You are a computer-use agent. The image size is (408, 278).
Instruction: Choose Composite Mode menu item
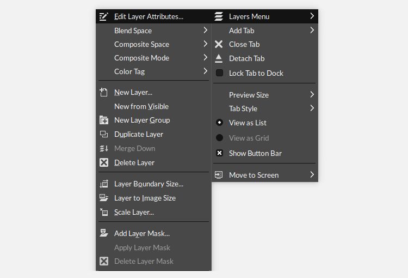pos(153,58)
